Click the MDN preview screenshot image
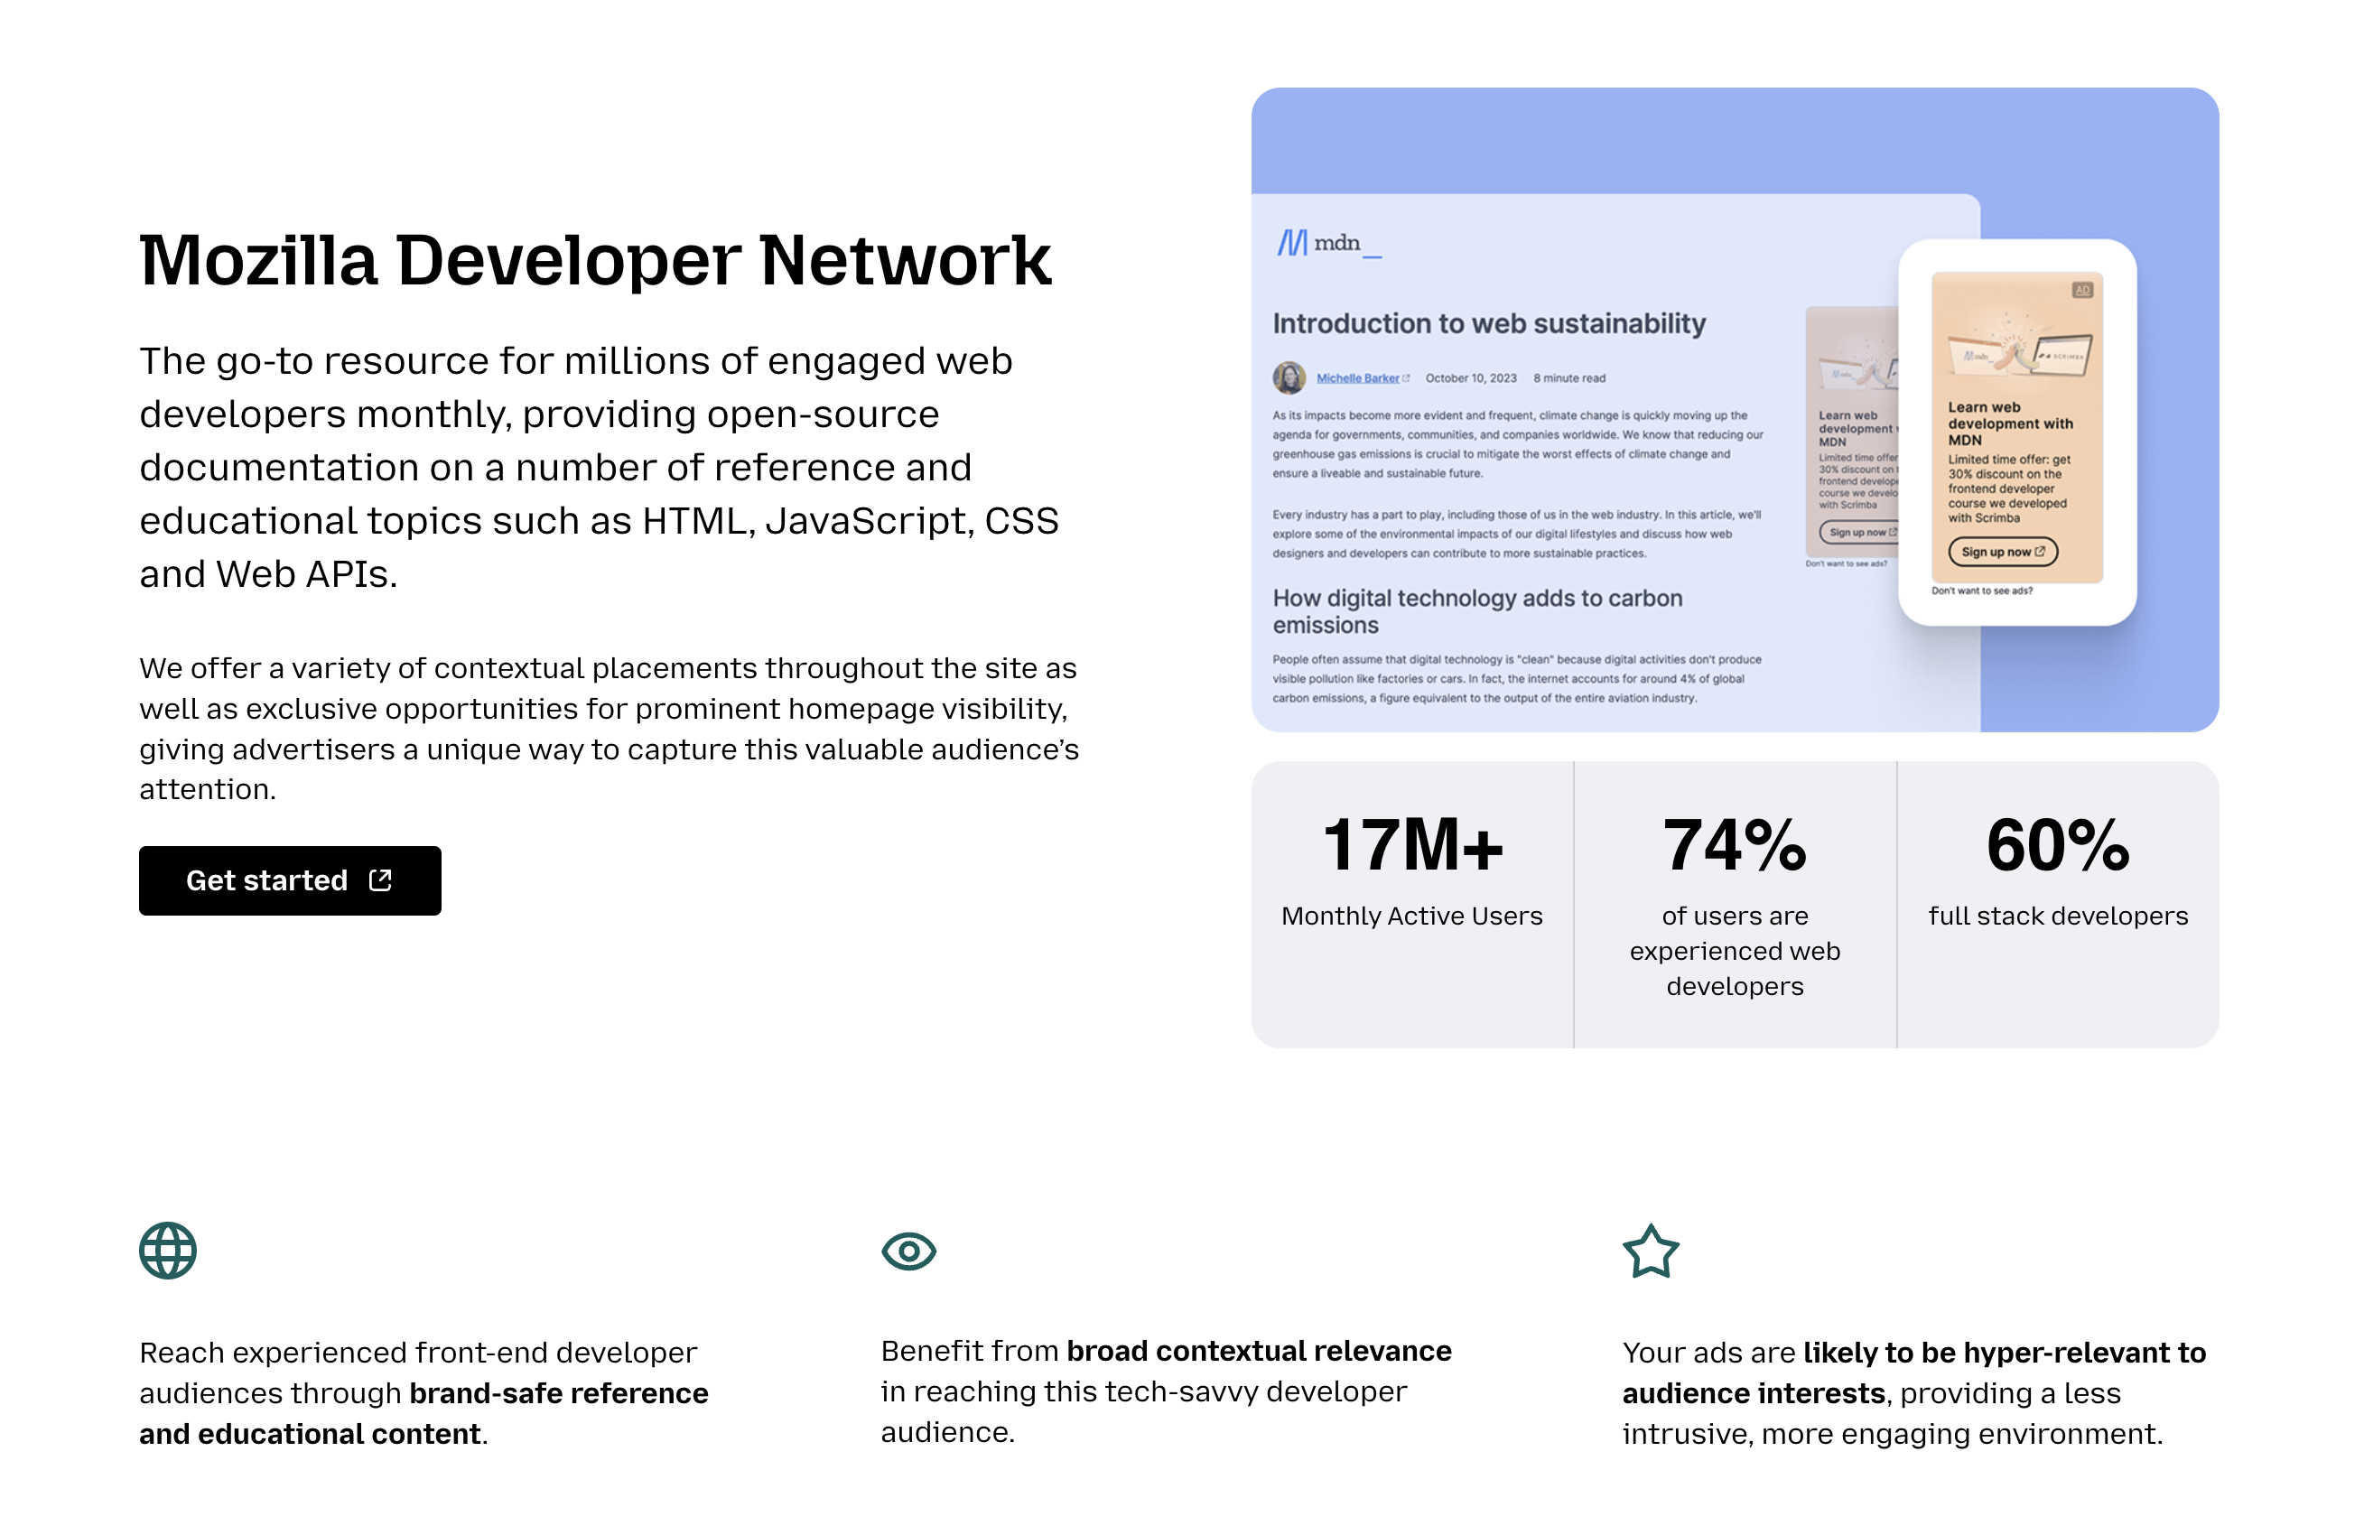The image size is (2364, 1526). [1734, 409]
